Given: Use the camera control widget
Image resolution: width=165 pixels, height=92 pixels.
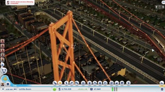Looking at the screenshot, I should coord(160,7).
